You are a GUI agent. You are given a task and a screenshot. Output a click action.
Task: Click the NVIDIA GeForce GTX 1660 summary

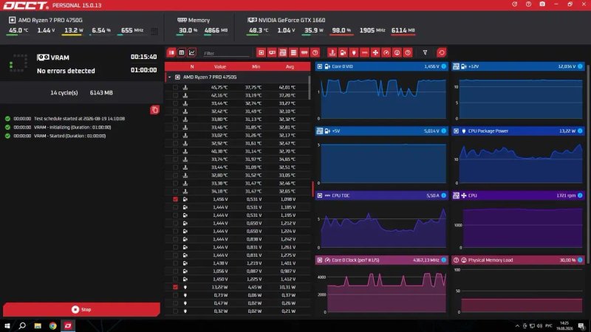coord(292,20)
